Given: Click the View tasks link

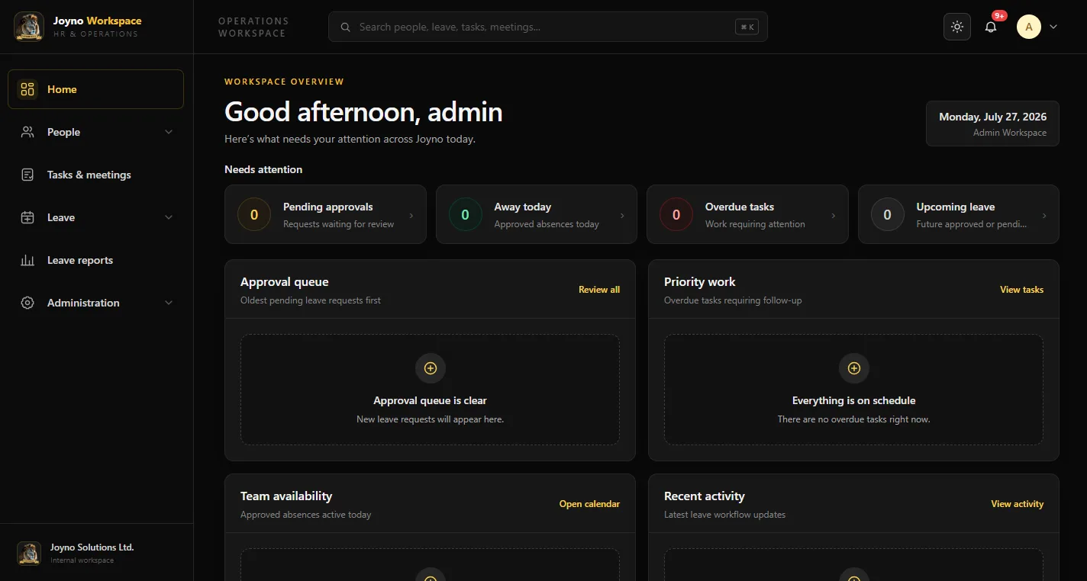Looking at the screenshot, I should pyautogui.click(x=1021, y=290).
